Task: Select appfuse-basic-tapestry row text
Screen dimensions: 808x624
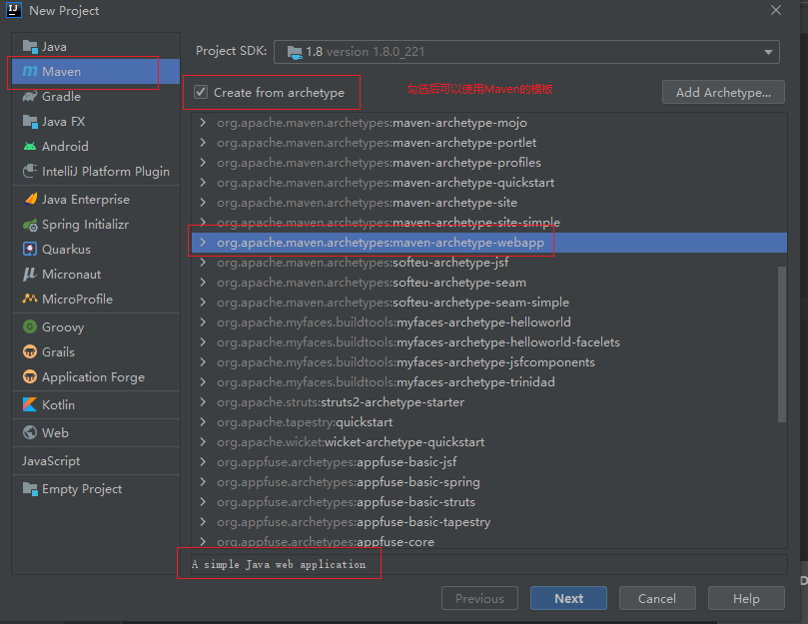Action: [354, 522]
